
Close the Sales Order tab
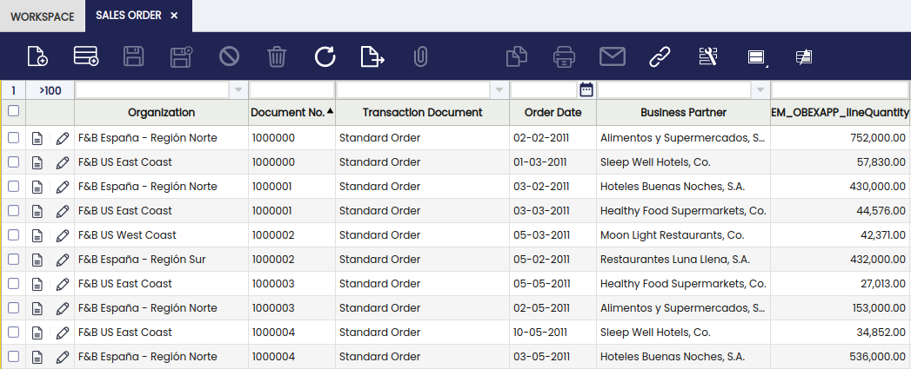pos(174,16)
